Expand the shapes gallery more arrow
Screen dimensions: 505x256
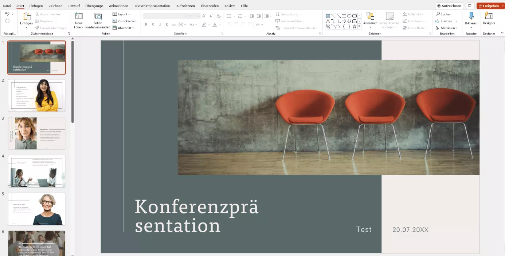tap(360, 27)
